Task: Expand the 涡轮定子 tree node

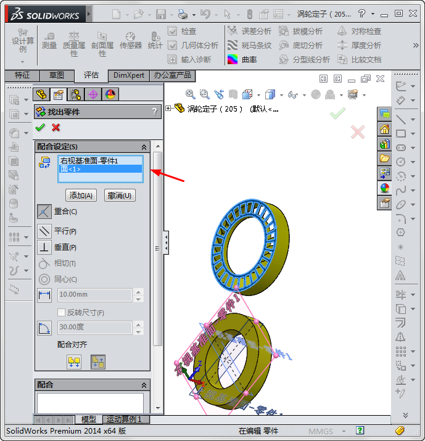Action: [x=169, y=109]
